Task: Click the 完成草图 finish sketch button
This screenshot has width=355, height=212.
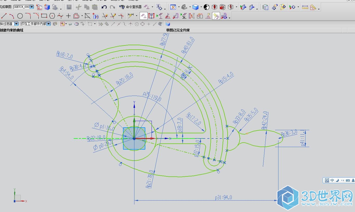Action: click(x=6, y=7)
